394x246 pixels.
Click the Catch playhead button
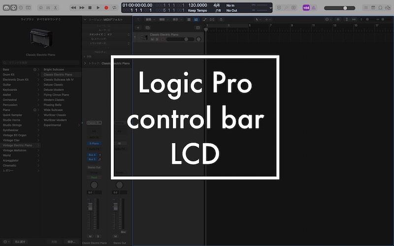221,19
